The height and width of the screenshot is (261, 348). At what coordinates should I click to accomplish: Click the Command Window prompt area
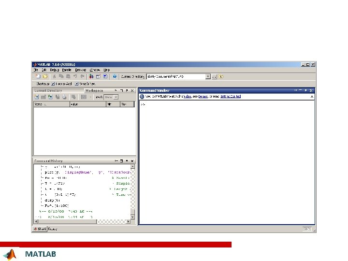click(x=227, y=162)
